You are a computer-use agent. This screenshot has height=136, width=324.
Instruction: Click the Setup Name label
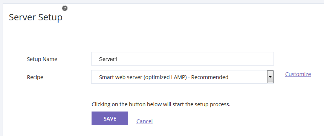42,59
